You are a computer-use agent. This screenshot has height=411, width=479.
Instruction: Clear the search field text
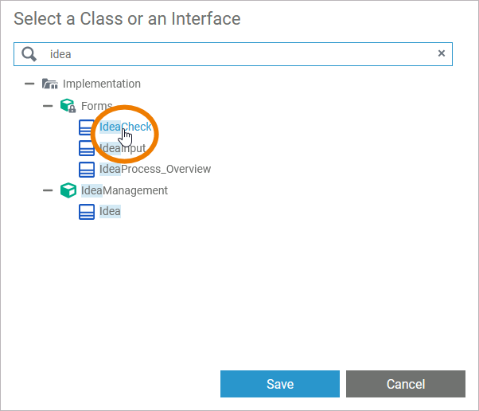442,53
